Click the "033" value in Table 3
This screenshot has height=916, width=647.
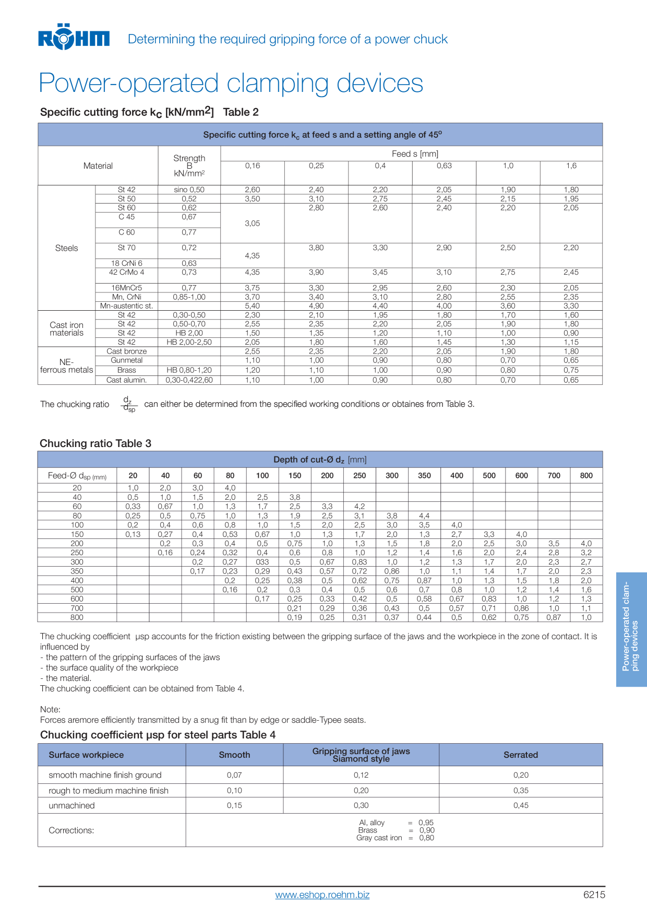pos(262,562)
